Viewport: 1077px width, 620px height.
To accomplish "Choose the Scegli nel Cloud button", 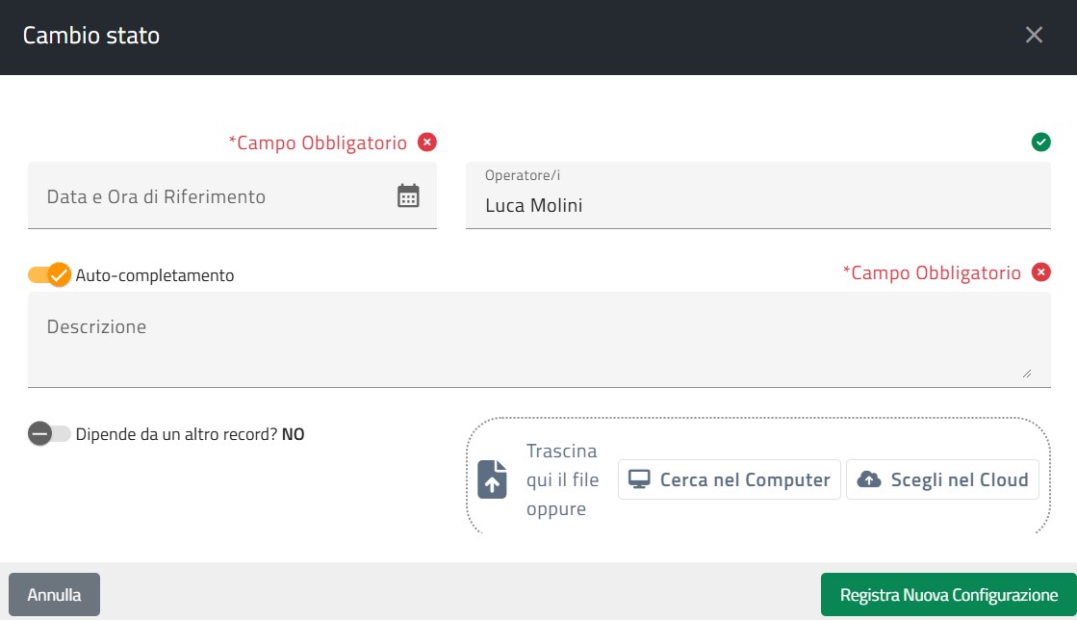I will [x=942, y=479].
